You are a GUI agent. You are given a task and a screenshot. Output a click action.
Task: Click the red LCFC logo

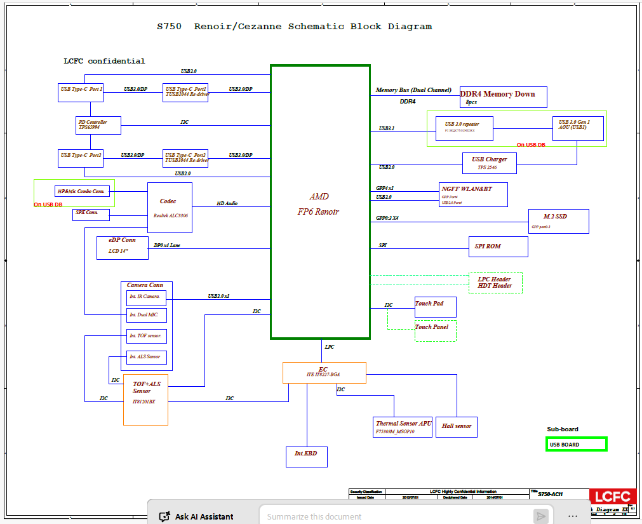(613, 497)
